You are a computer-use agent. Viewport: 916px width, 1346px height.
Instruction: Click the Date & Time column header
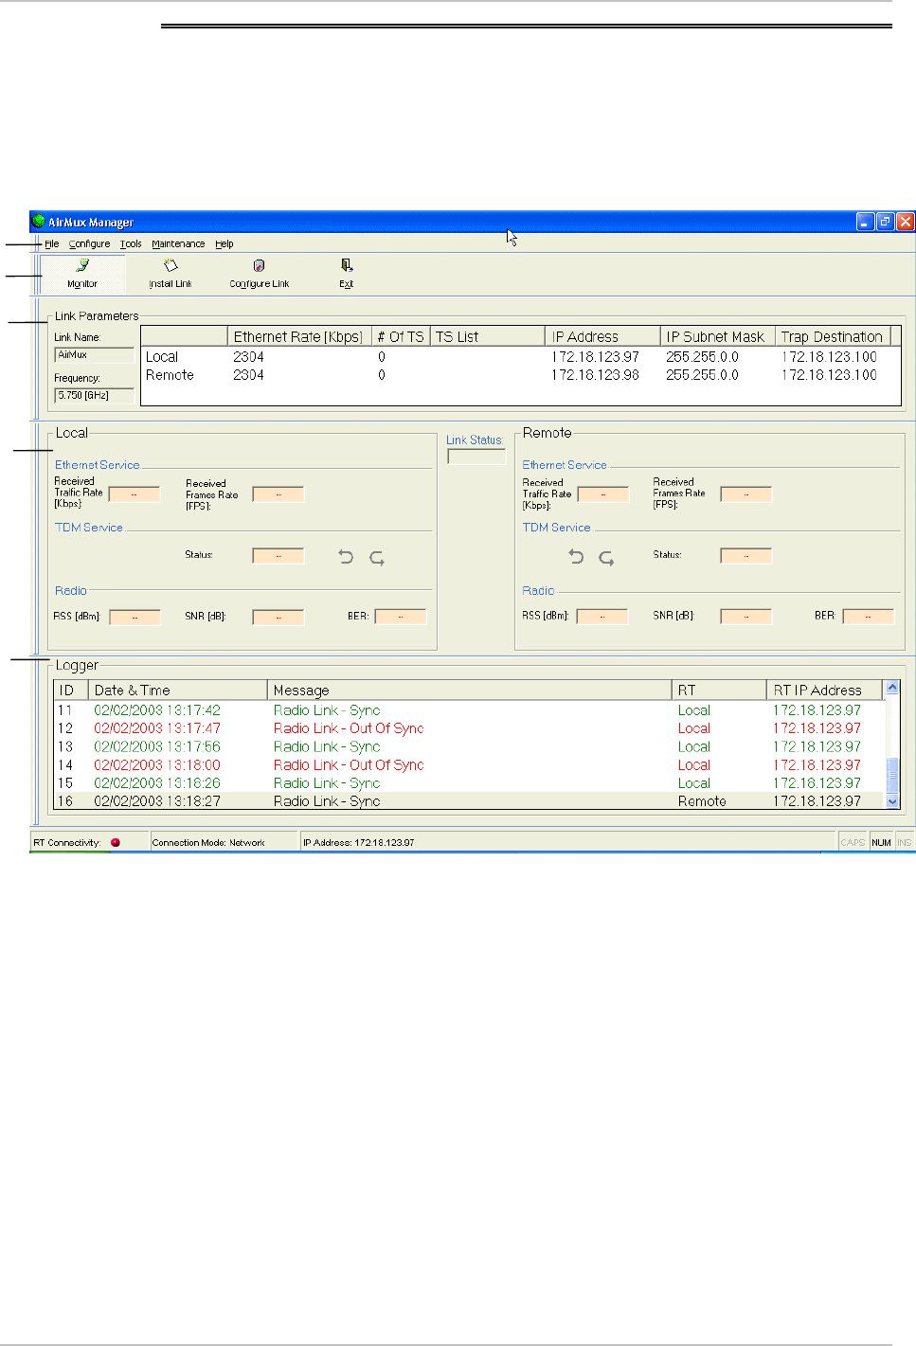point(177,690)
